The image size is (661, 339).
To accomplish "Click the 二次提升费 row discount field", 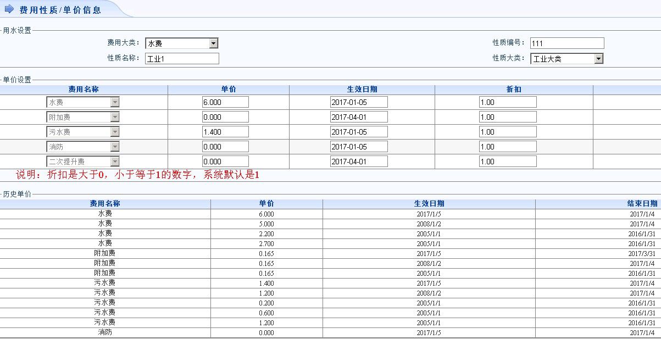I will tap(507, 162).
